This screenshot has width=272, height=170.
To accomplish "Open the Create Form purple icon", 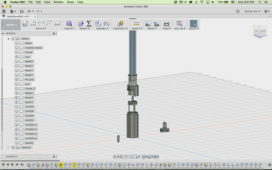I will (69, 23).
